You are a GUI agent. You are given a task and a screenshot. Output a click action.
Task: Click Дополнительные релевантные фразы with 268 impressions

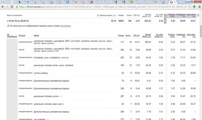(x=52, y=112)
